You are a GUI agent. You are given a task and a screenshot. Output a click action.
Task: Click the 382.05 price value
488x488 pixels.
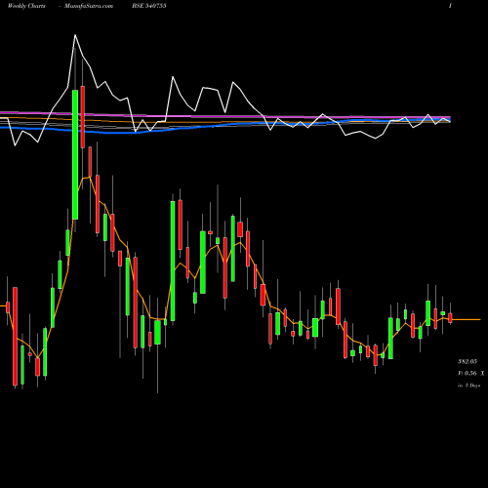468,361
